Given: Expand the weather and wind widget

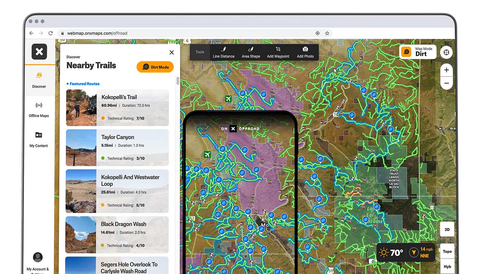Looking at the screenshot, I should [x=406, y=253].
